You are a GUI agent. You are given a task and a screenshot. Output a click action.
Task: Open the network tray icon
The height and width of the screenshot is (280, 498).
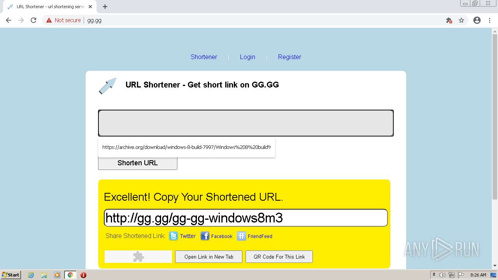pyautogui.click(x=451, y=275)
